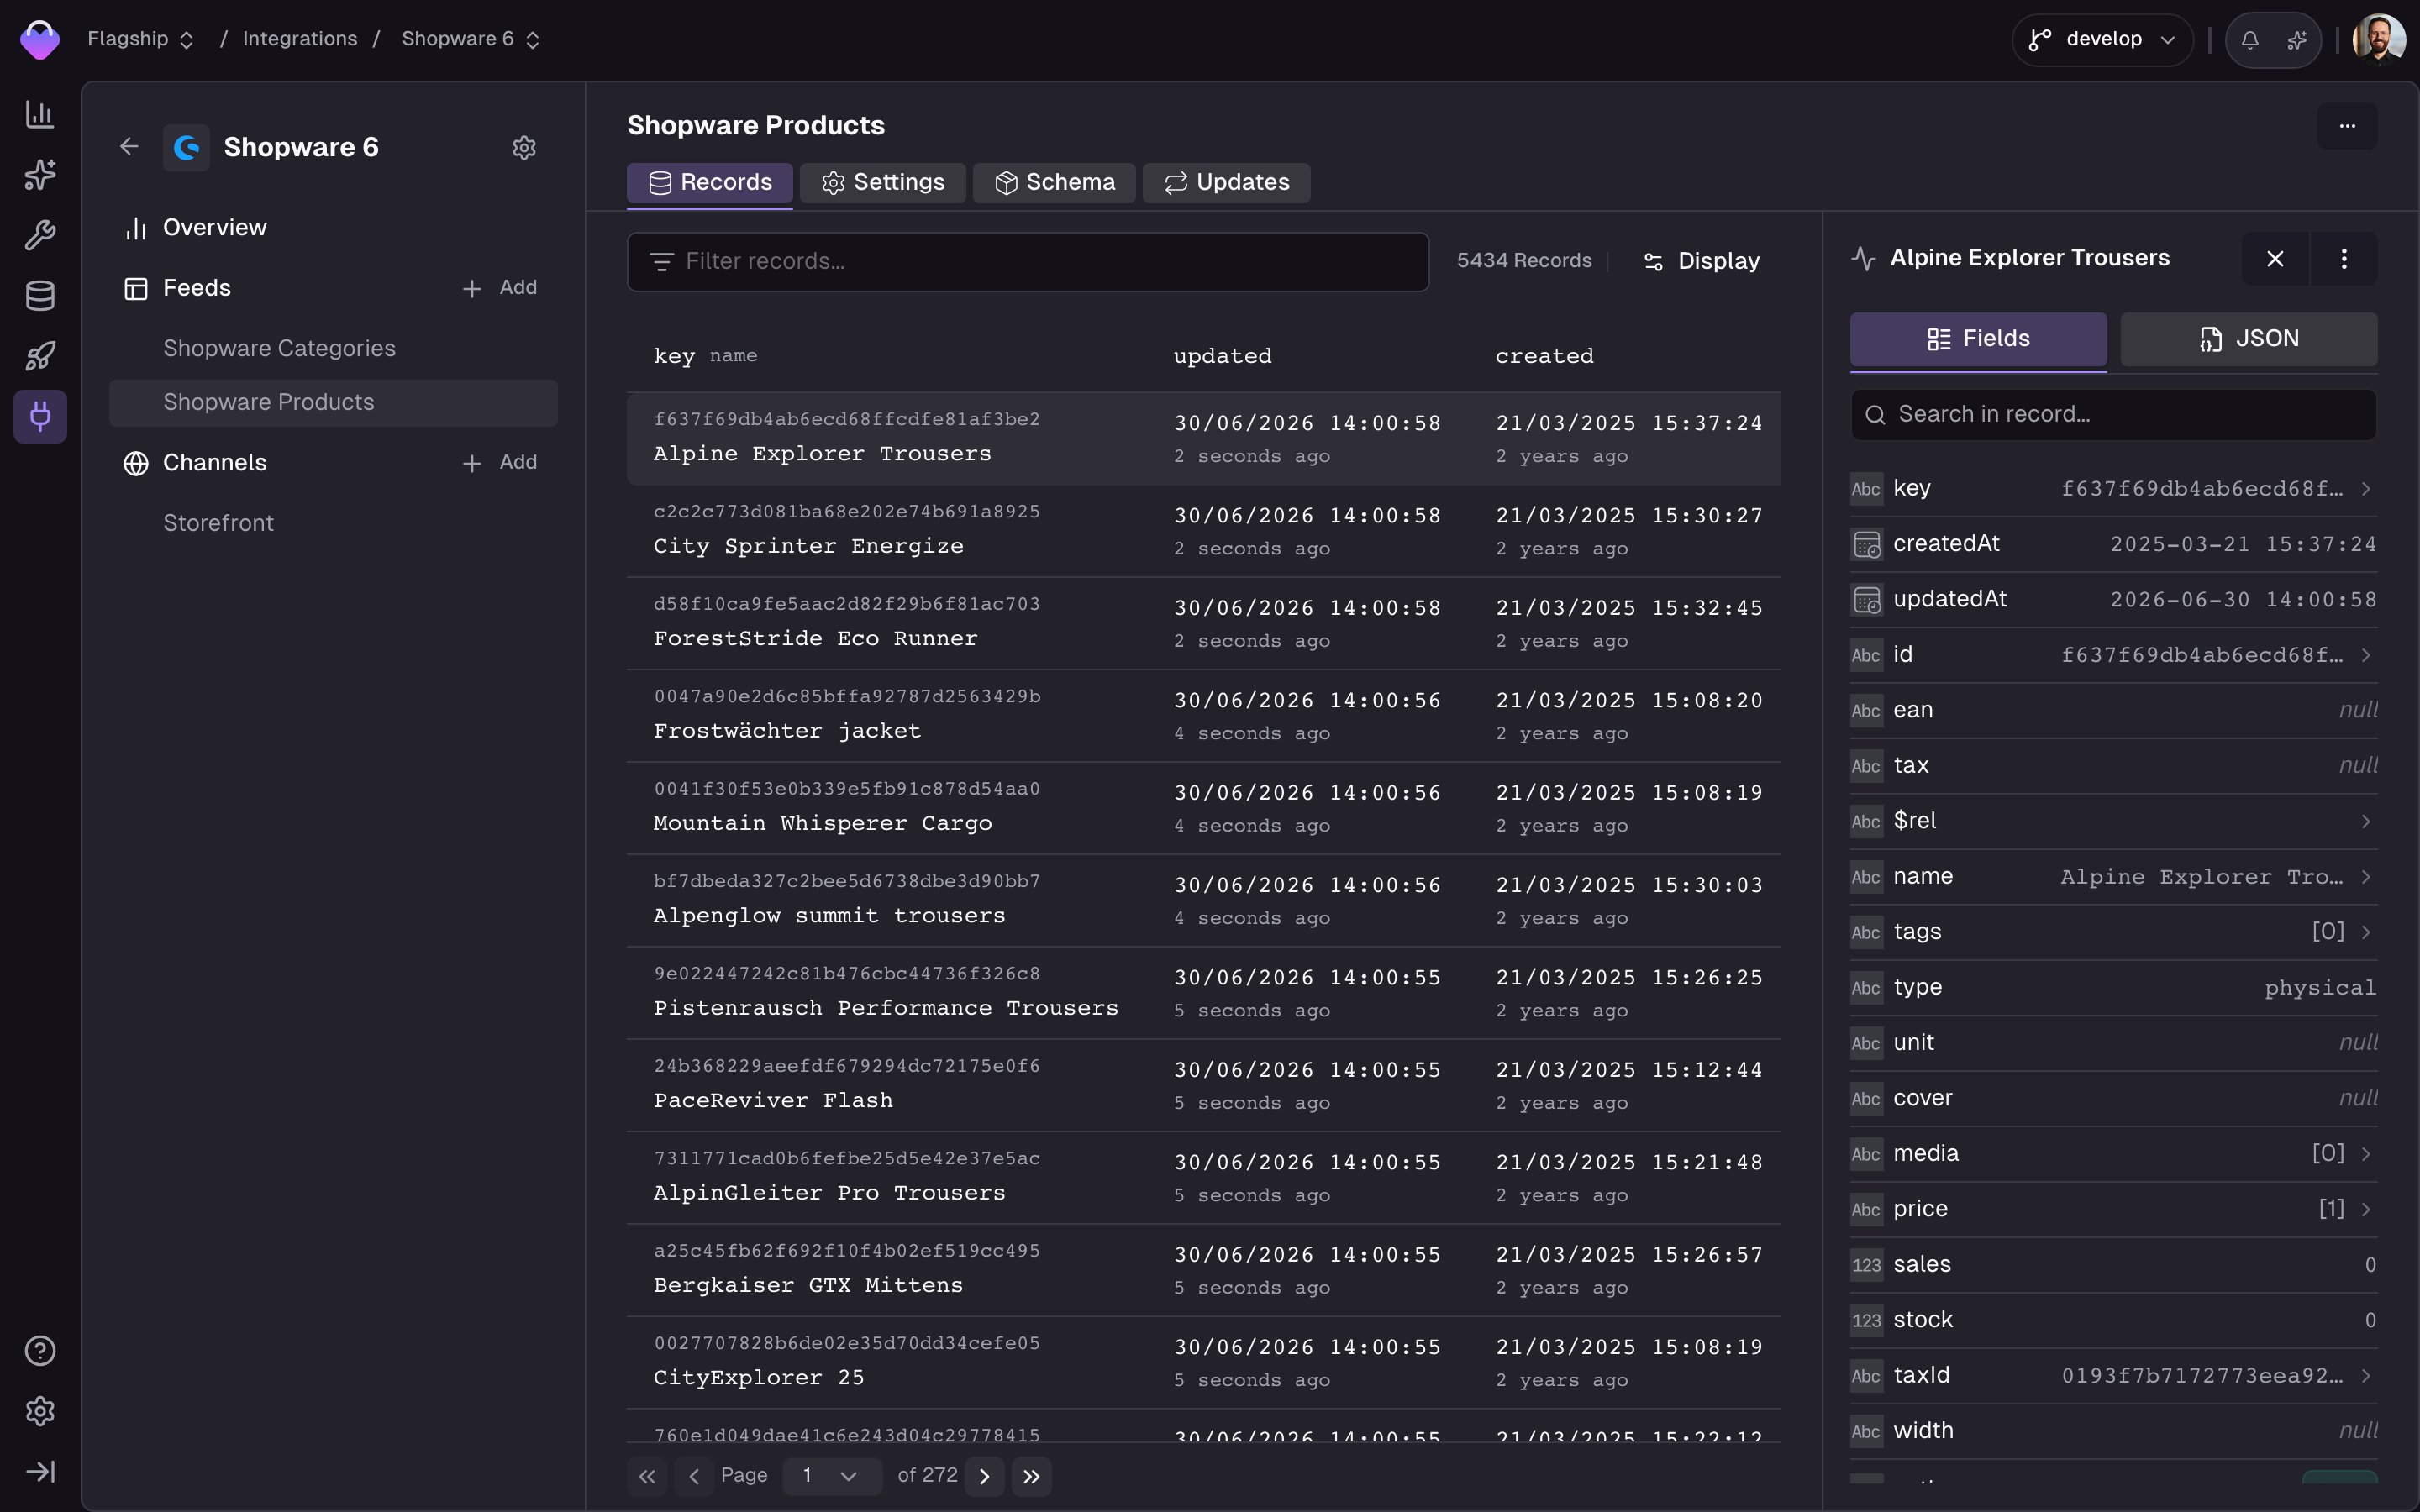The width and height of the screenshot is (2420, 1512).
Task: Open the database sidebar icon
Action: (x=40, y=295)
